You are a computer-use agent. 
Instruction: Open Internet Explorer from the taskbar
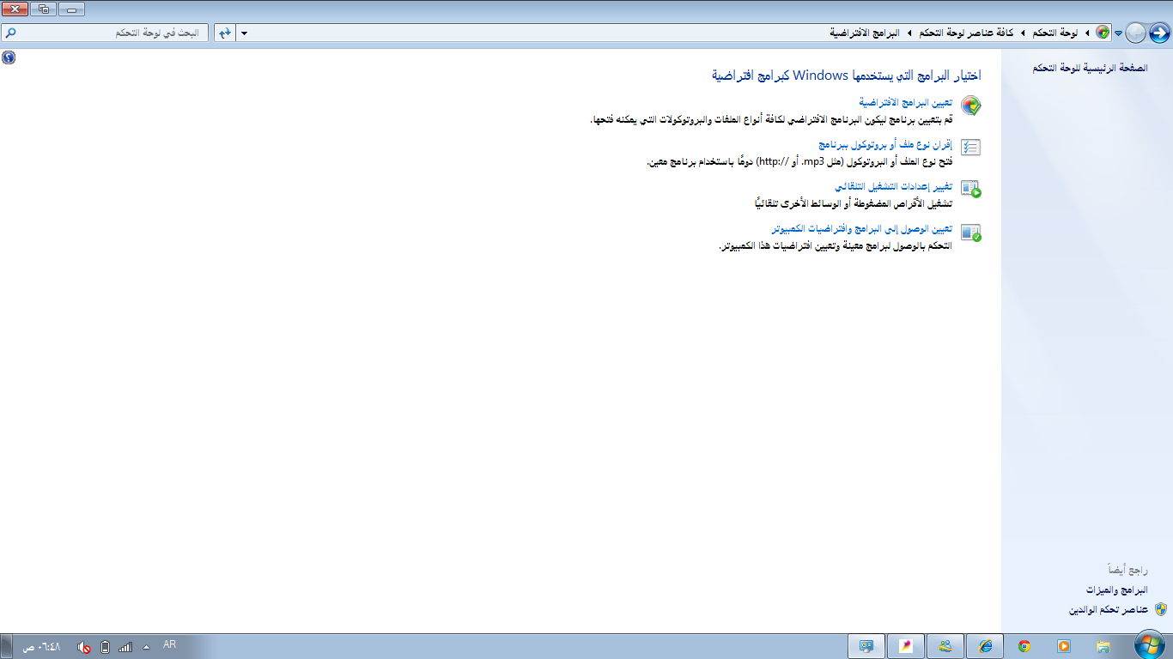coord(984,646)
